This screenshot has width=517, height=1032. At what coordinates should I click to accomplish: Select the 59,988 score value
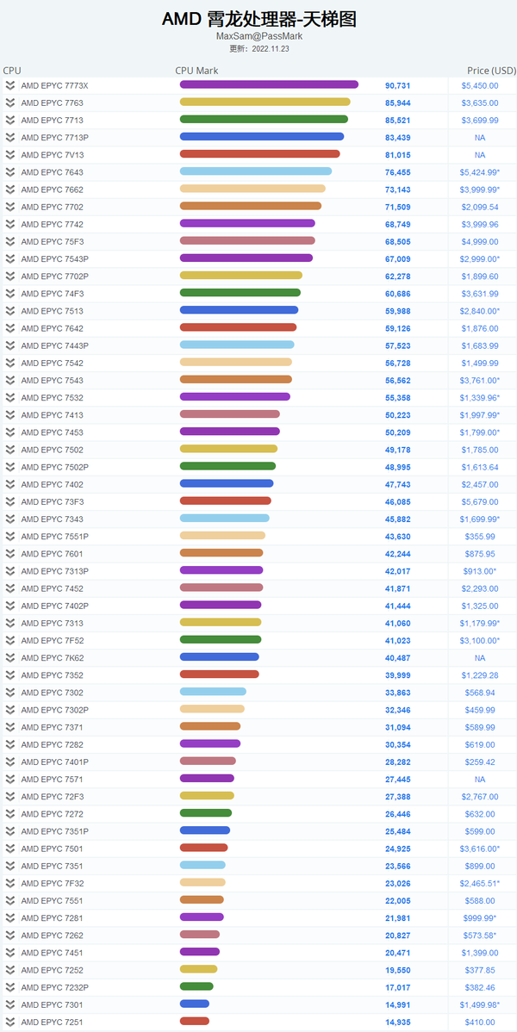pos(398,311)
